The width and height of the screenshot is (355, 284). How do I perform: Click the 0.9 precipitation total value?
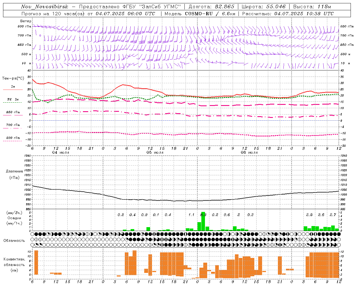coord(144,215)
